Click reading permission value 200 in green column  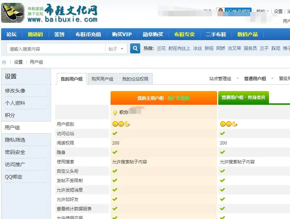point(223,143)
